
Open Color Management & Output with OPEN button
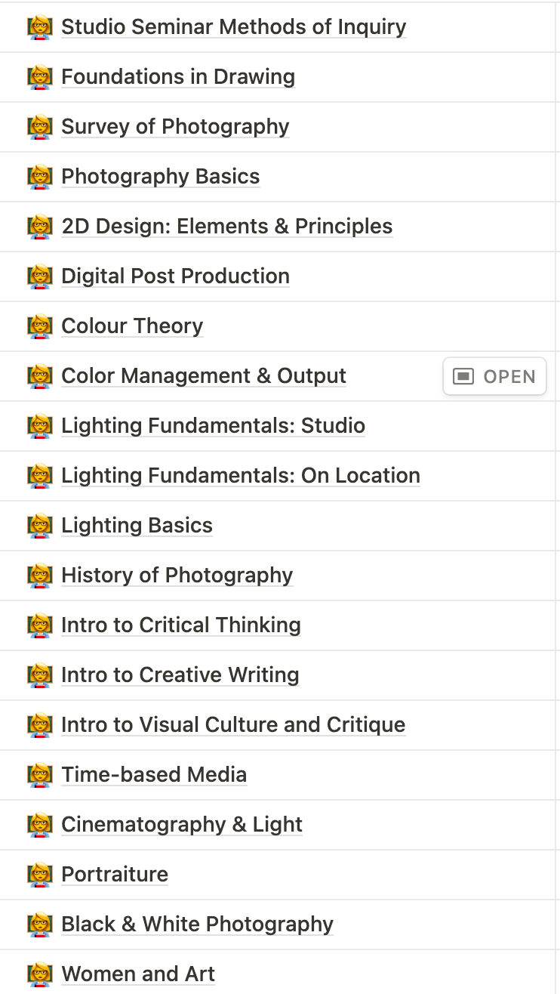pos(494,376)
